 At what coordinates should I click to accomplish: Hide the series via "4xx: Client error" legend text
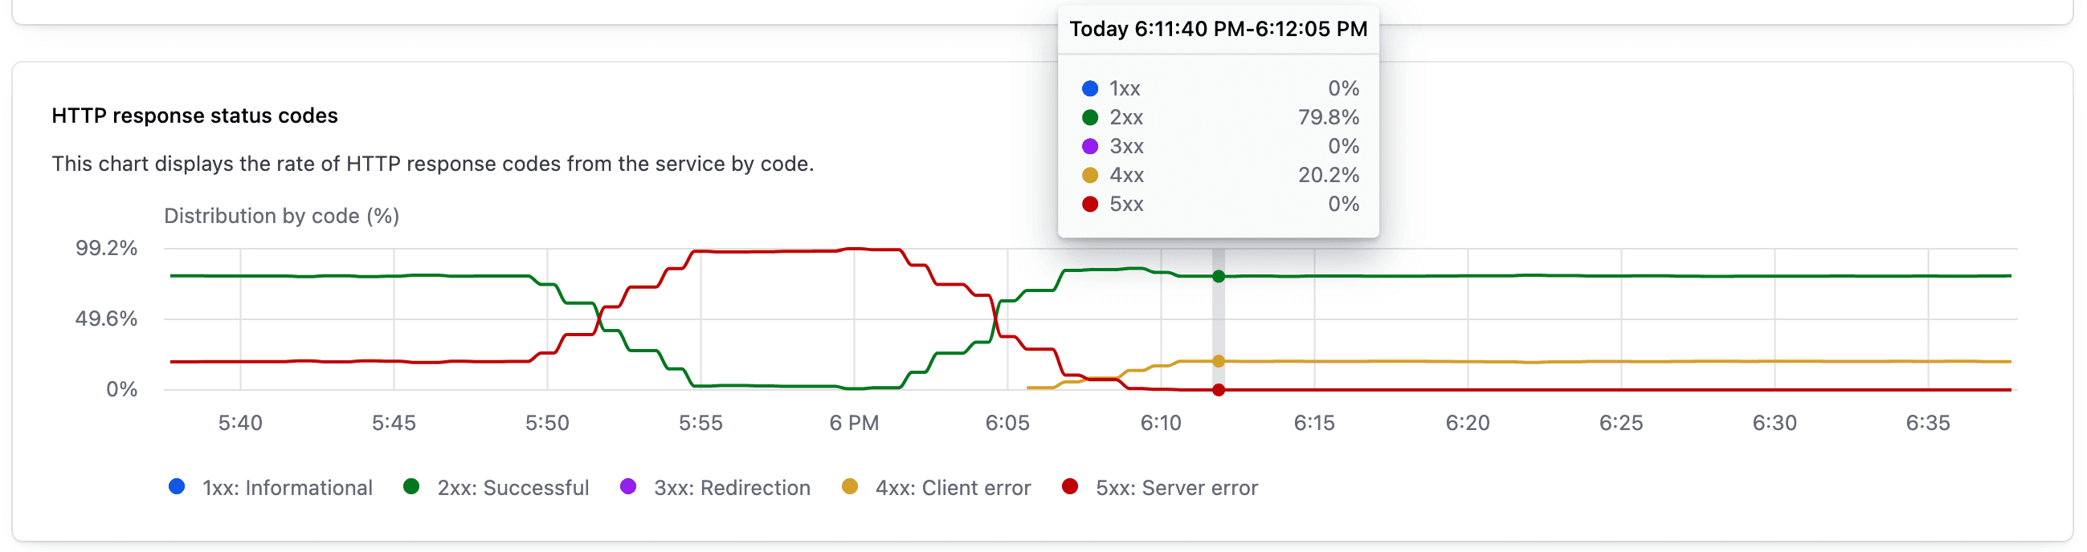coord(953,488)
